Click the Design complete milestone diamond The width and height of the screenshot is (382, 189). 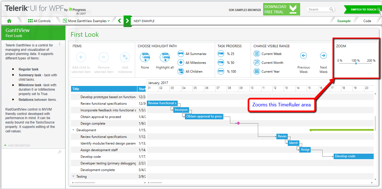tap(238, 123)
